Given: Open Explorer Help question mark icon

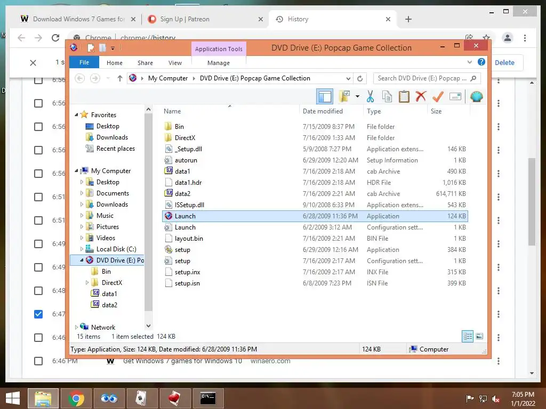Looking at the screenshot, I should pyautogui.click(x=481, y=62).
